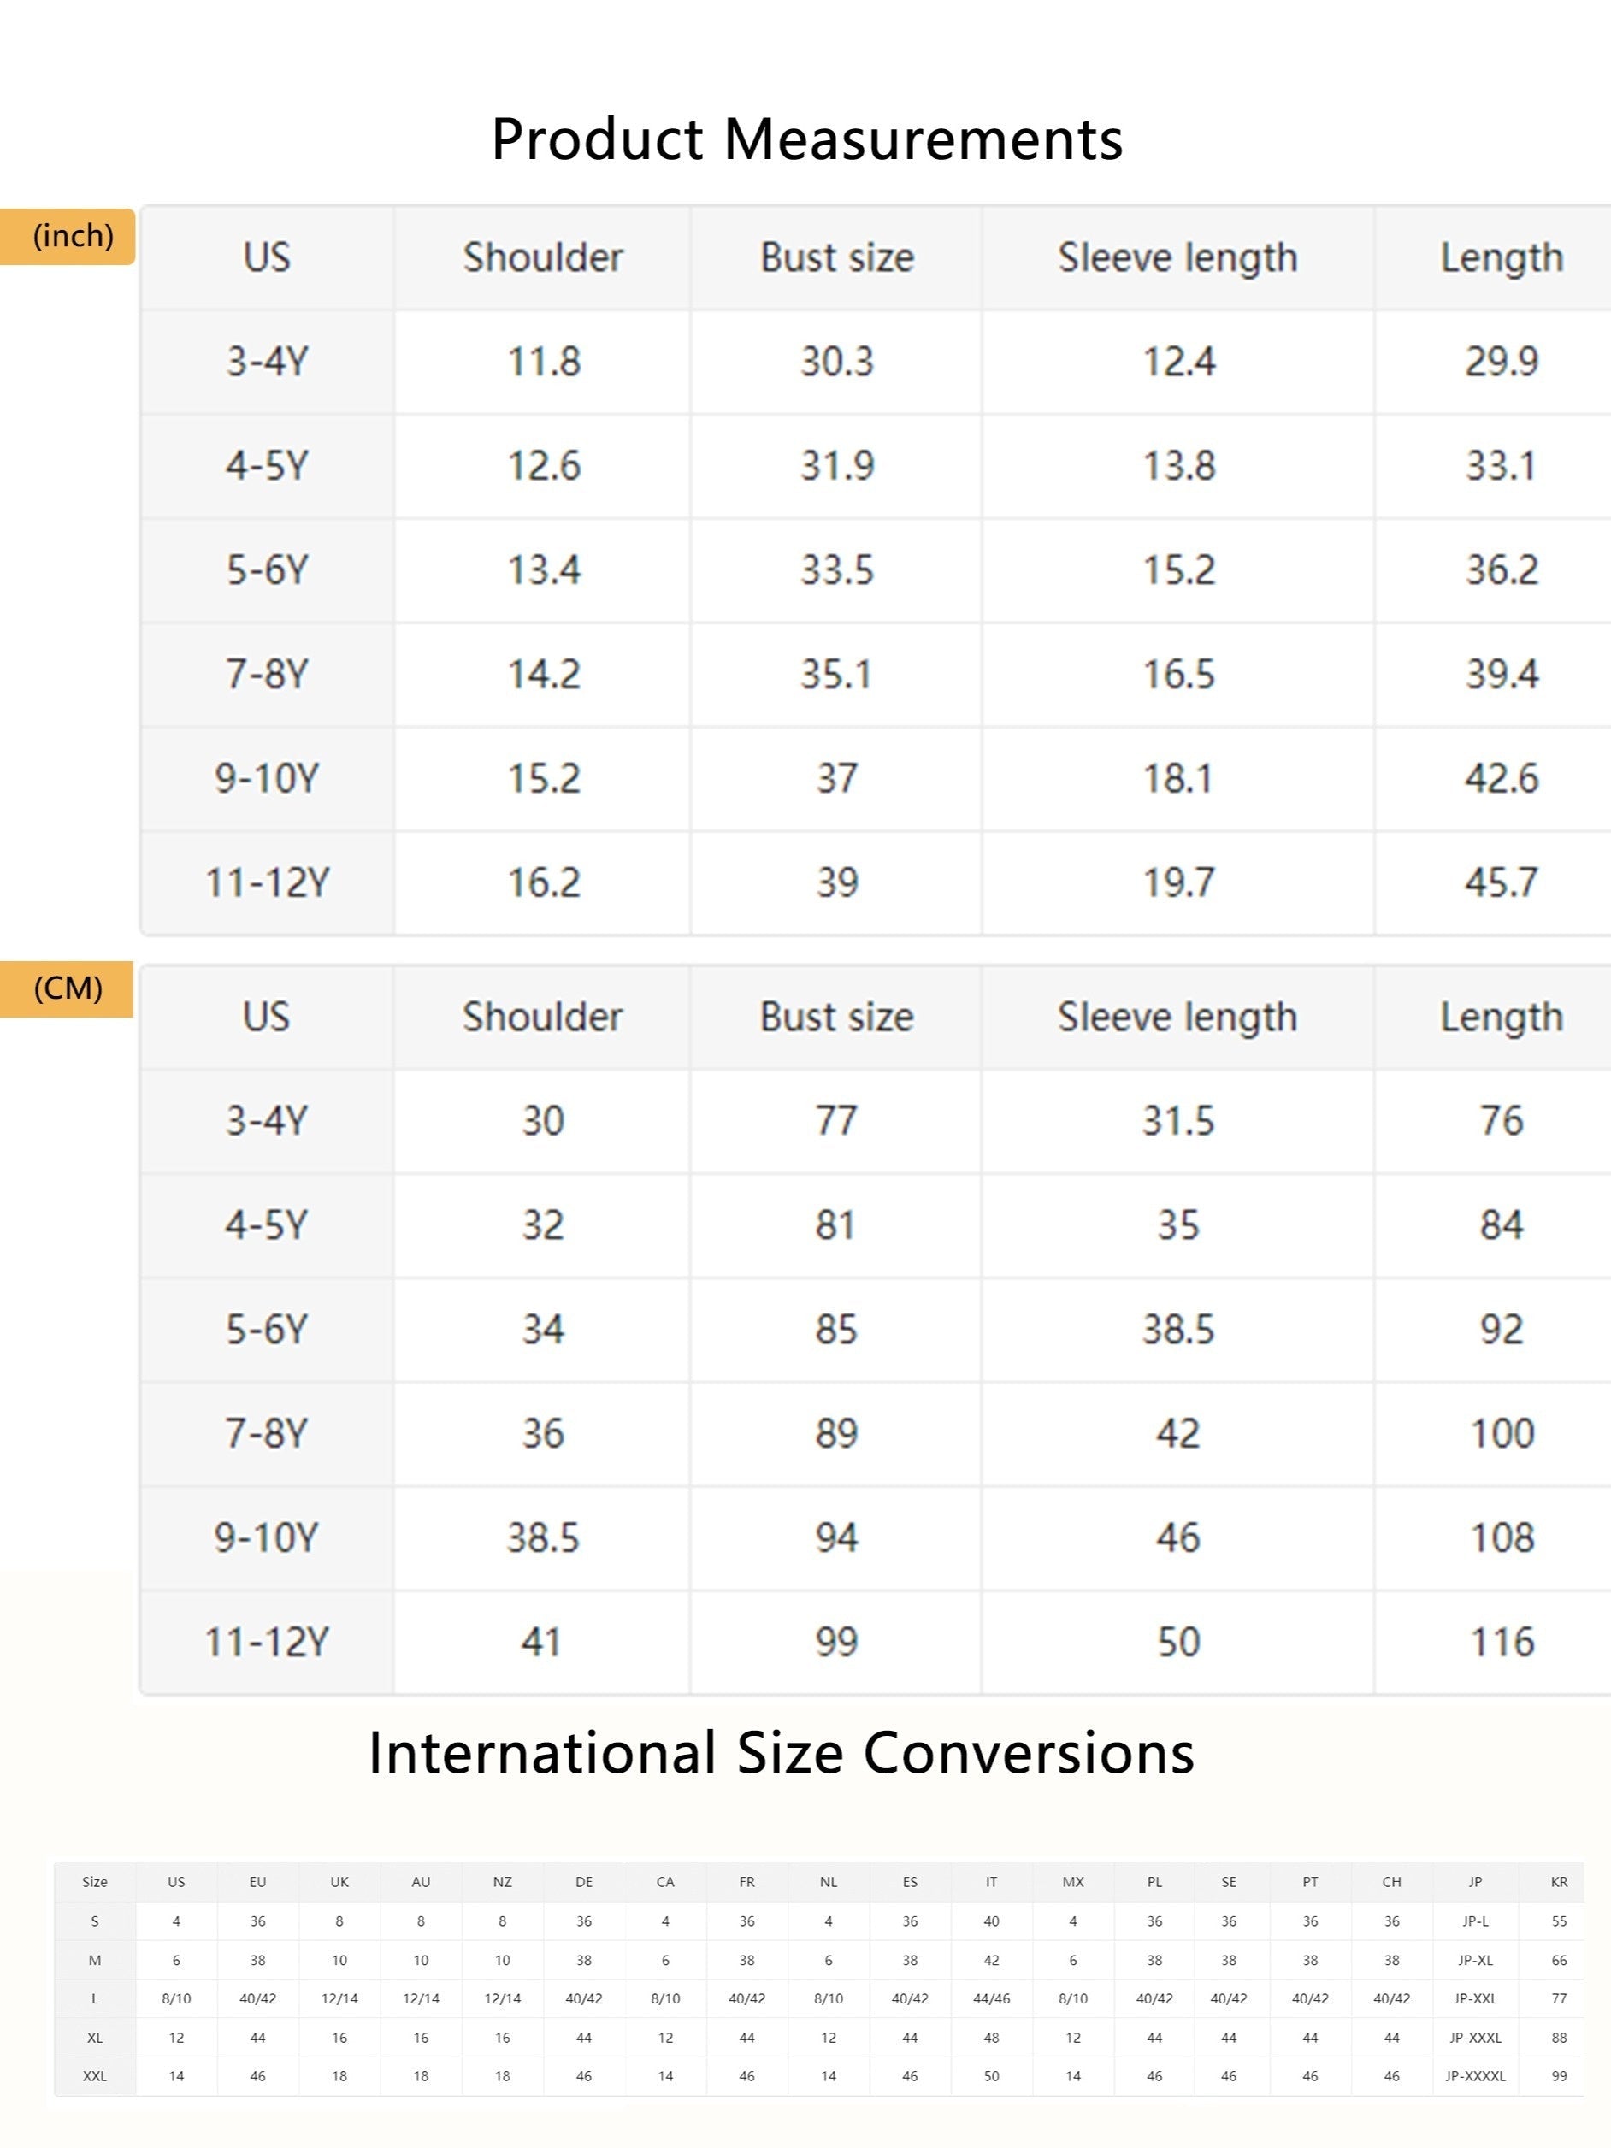Click the Size header cell in conversions table
The image size is (1611, 2148).
[x=95, y=1882]
